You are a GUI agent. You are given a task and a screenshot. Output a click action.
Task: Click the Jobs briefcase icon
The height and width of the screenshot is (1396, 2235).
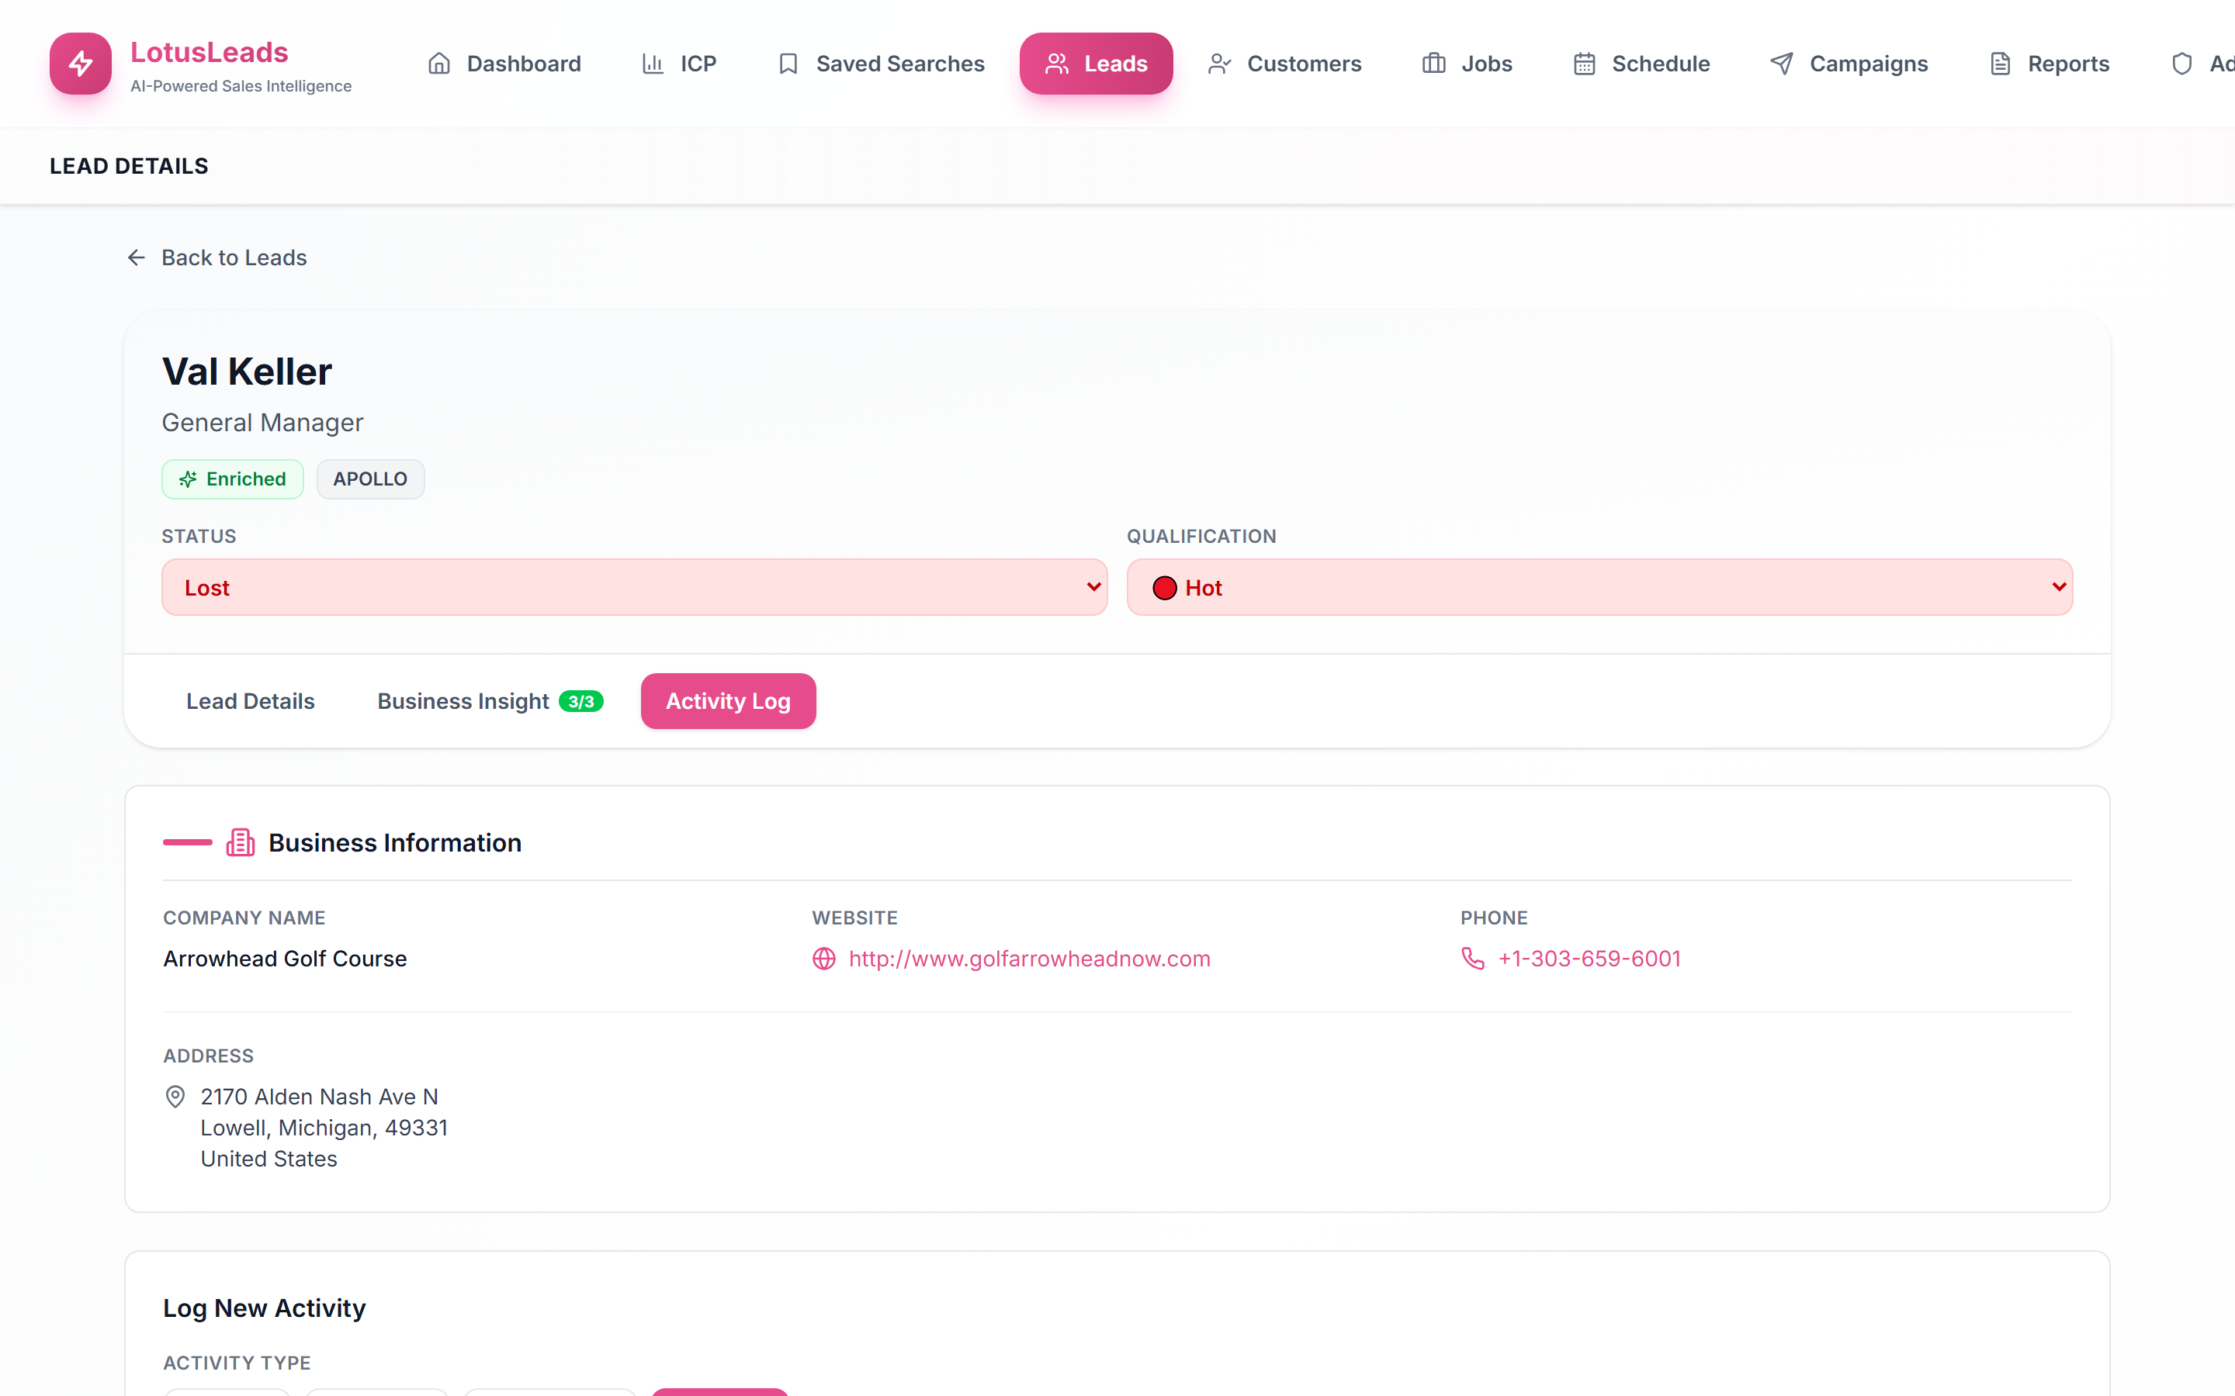tap(1433, 64)
